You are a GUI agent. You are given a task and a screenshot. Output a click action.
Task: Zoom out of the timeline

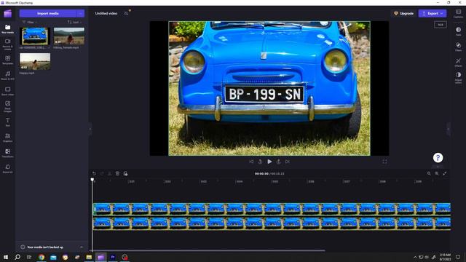pos(429,173)
